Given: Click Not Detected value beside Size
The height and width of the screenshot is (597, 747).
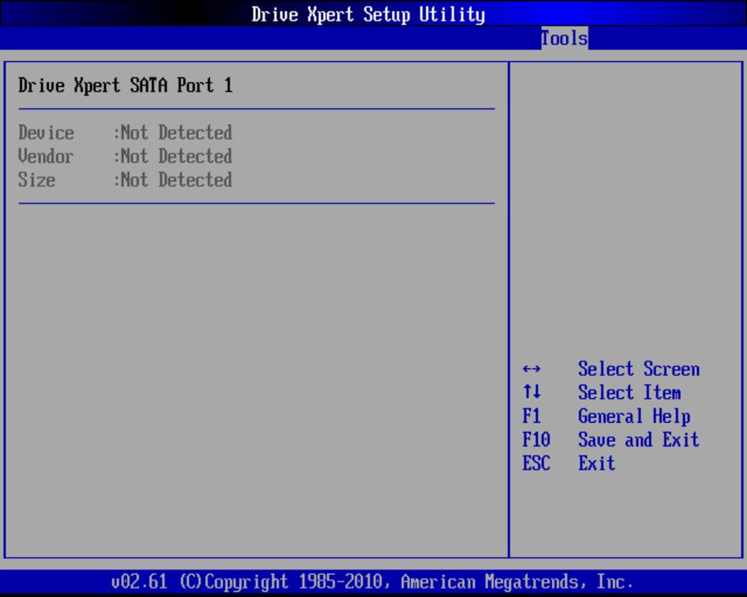Looking at the screenshot, I should [176, 180].
